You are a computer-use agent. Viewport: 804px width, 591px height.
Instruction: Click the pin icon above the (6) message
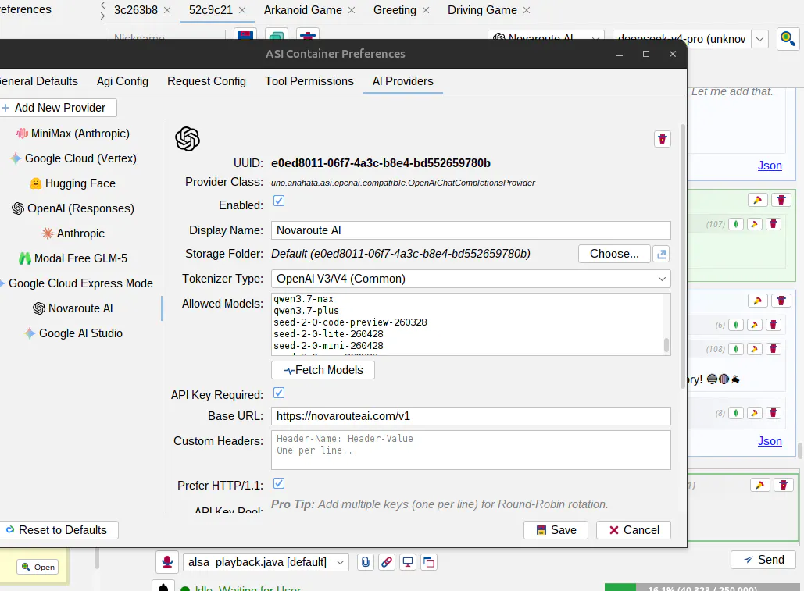pyautogui.click(x=757, y=301)
